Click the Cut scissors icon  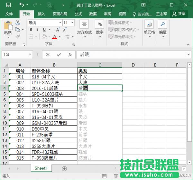(18, 23)
